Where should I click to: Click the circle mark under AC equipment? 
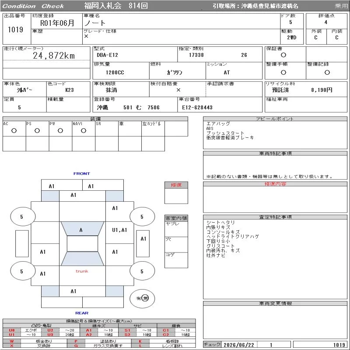(14, 131)
